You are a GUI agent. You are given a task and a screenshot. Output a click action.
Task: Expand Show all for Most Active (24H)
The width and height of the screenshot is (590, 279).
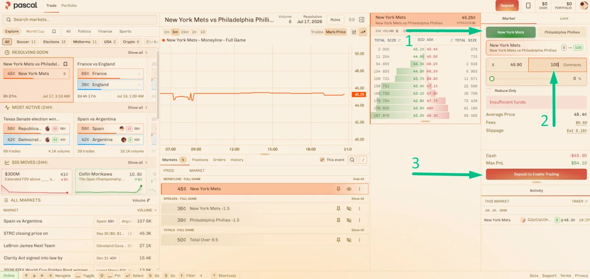coord(137,108)
